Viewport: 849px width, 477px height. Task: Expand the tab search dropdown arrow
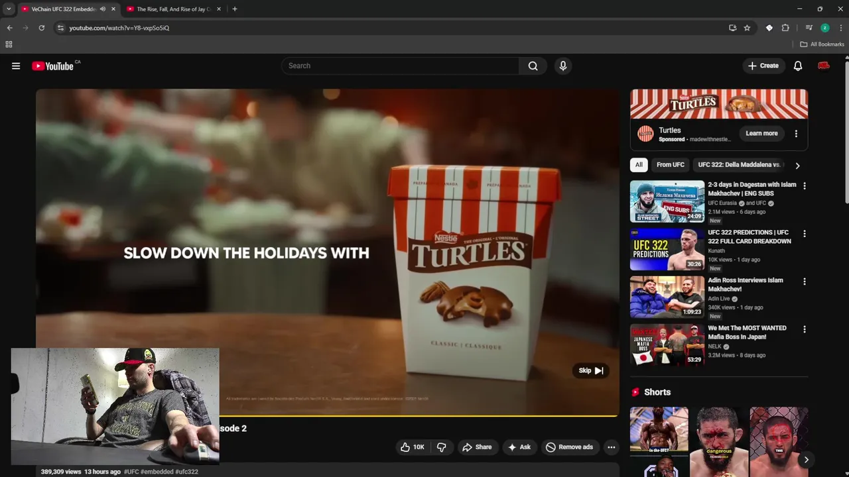click(9, 9)
